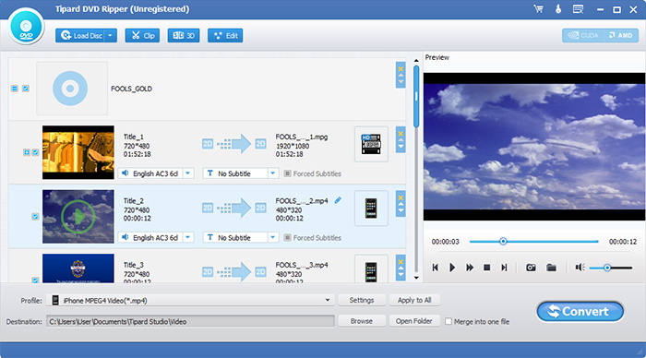Move Title_1 down with arrow icon
The width and height of the screenshot is (646, 358).
(401, 147)
